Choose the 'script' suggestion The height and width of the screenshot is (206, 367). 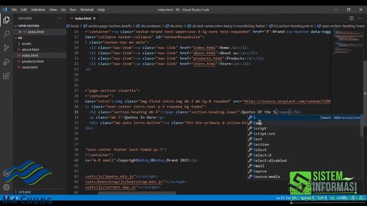[304, 128]
